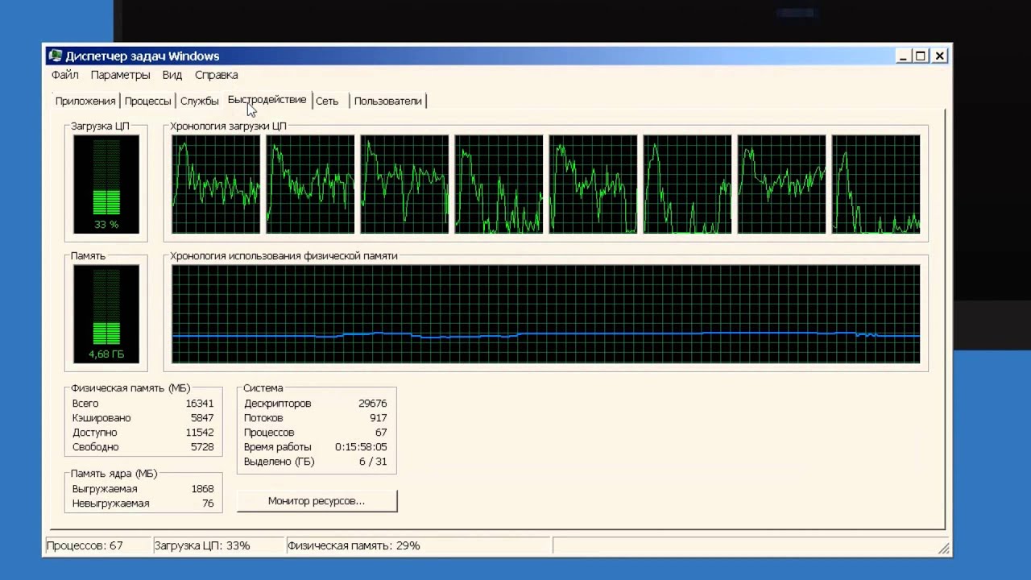Select the Быстродействие tab
This screenshot has height=580, width=1031.
click(x=267, y=100)
